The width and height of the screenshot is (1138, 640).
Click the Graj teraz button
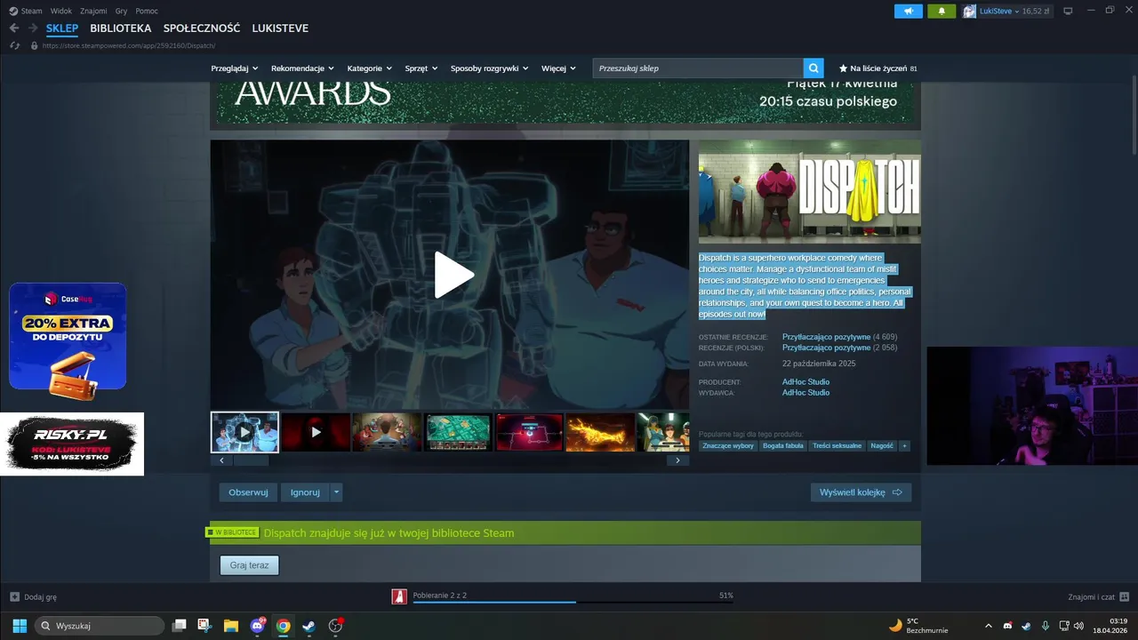249,565
